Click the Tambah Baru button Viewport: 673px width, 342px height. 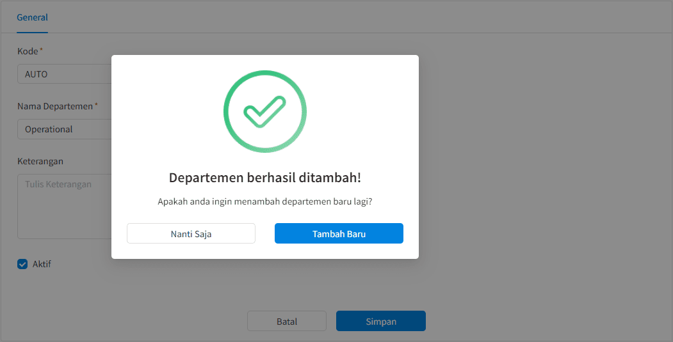[339, 233]
